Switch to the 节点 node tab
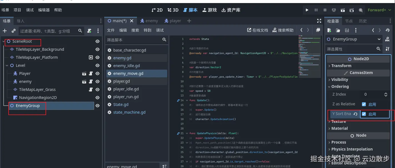The height and width of the screenshot is (168, 395). 349,21
